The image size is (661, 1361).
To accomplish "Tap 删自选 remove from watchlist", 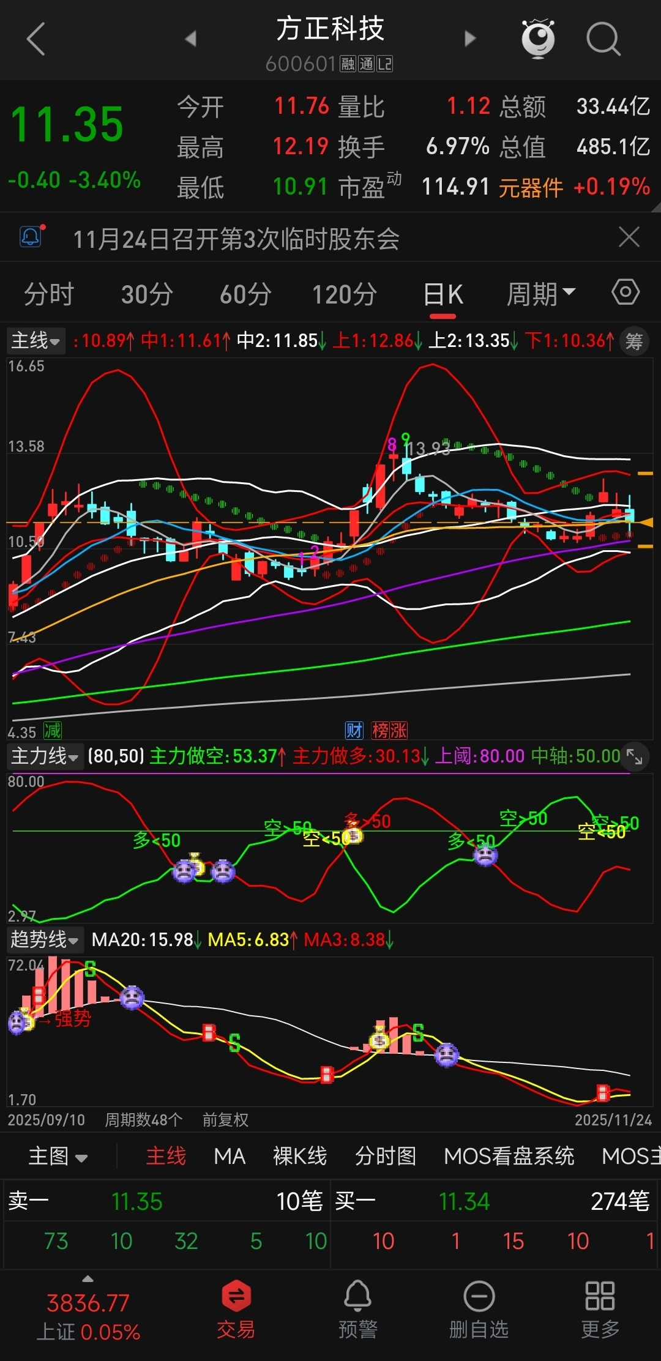I will point(479,1309).
